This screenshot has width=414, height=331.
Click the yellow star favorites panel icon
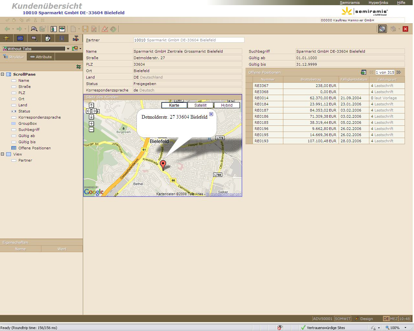click(6, 38)
